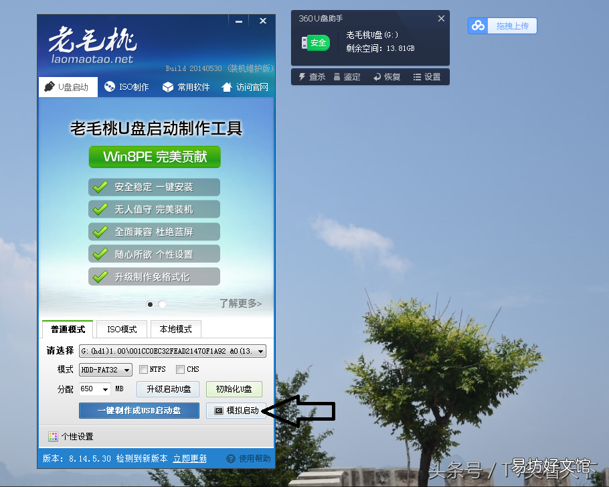Close the 老毛桃 window
The image size is (609, 487).
pyautogui.click(x=263, y=21)
